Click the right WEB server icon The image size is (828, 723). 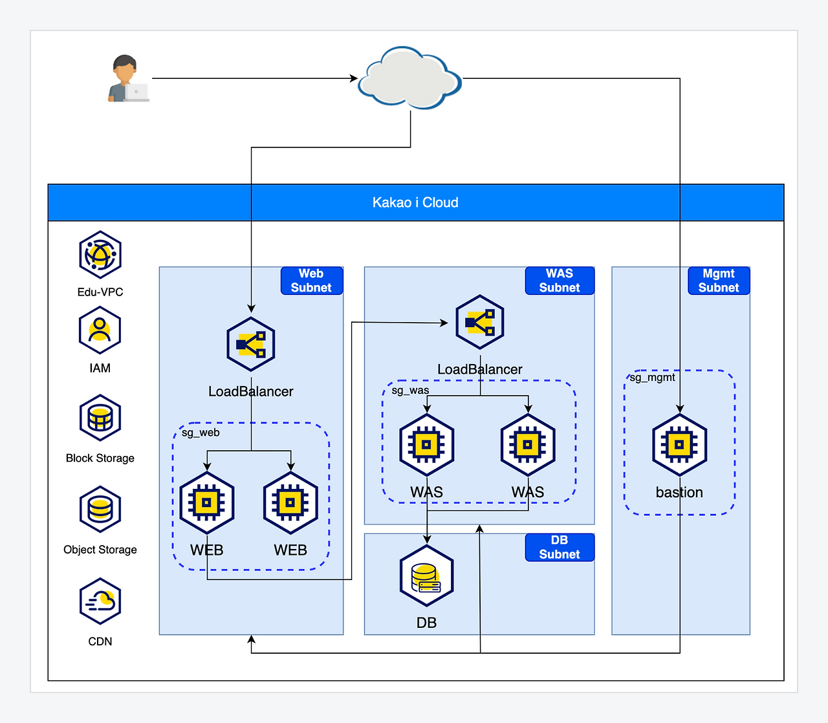(290, 503)
